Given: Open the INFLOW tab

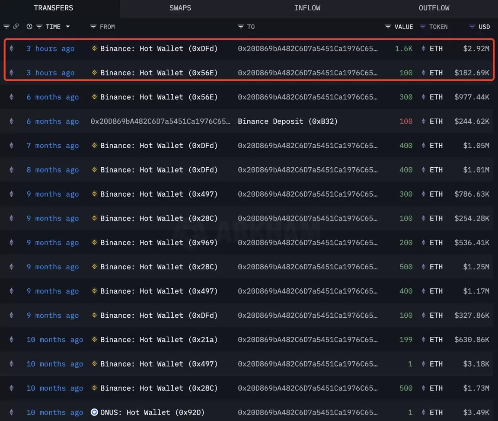Looking at the screenshot, I should [x=307, y=8].
